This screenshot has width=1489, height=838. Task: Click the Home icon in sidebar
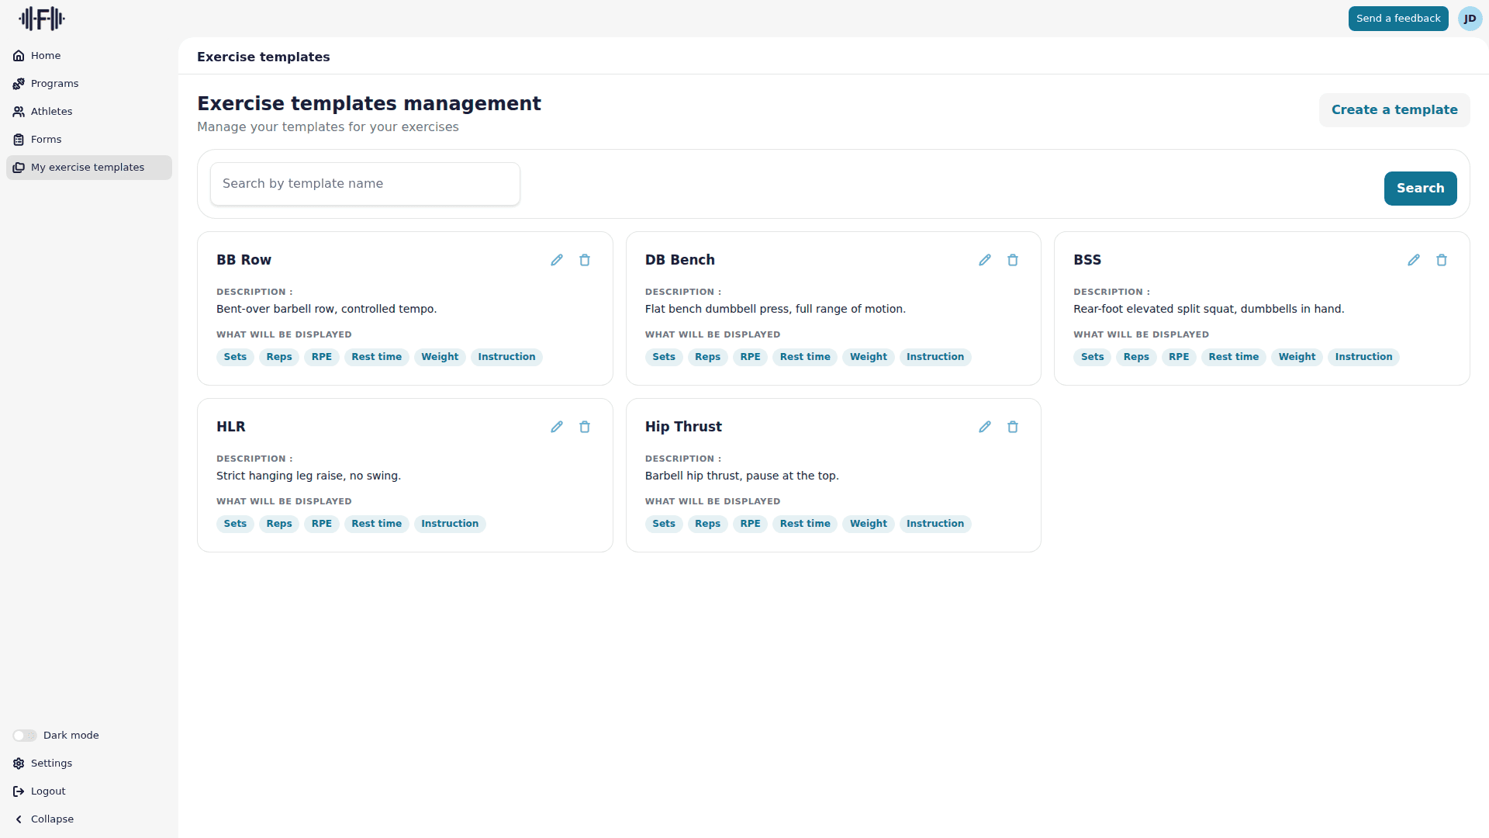19,56
